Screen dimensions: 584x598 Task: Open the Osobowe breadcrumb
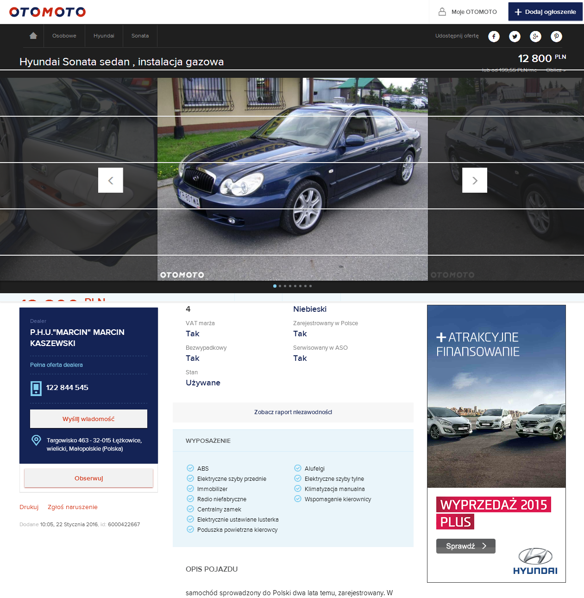[64, 36]
